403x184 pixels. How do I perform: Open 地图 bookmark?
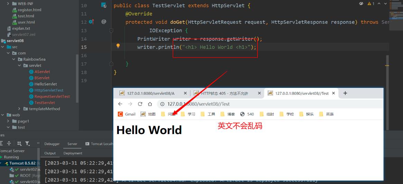point(148,114)
